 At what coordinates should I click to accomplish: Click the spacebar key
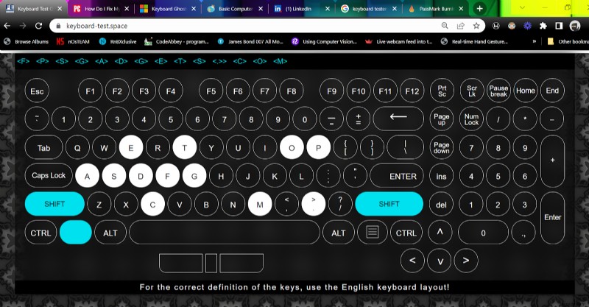pyautogui.click(x=225, y=232)
